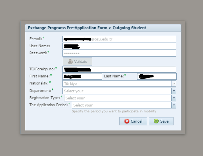Open the Department dropdown arrow
The image size is (203, 156).
174,91
